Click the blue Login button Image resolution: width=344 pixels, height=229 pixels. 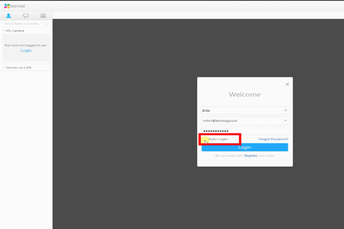point(245,147)
